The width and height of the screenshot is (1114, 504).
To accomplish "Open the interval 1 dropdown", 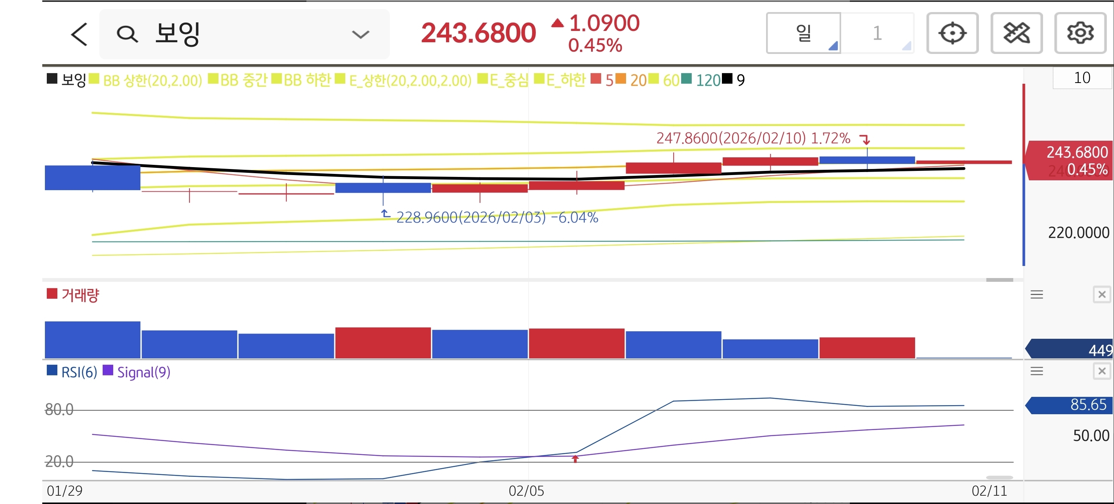I will (x=877, y=33).
